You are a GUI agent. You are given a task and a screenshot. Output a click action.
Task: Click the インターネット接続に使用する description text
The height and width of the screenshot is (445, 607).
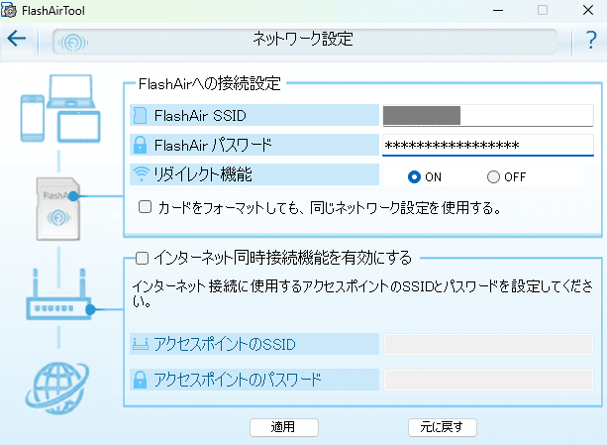362,293
